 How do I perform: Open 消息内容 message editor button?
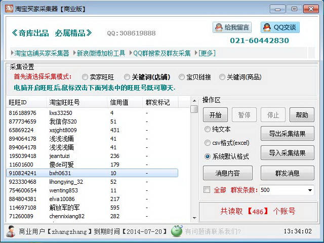click(228, 173)
